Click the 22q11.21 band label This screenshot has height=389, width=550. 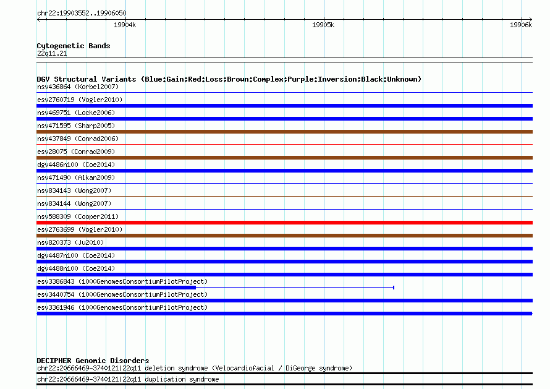point(52,53)
